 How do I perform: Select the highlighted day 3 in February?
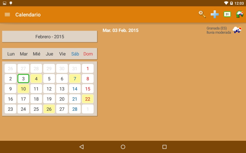(23, 79)
